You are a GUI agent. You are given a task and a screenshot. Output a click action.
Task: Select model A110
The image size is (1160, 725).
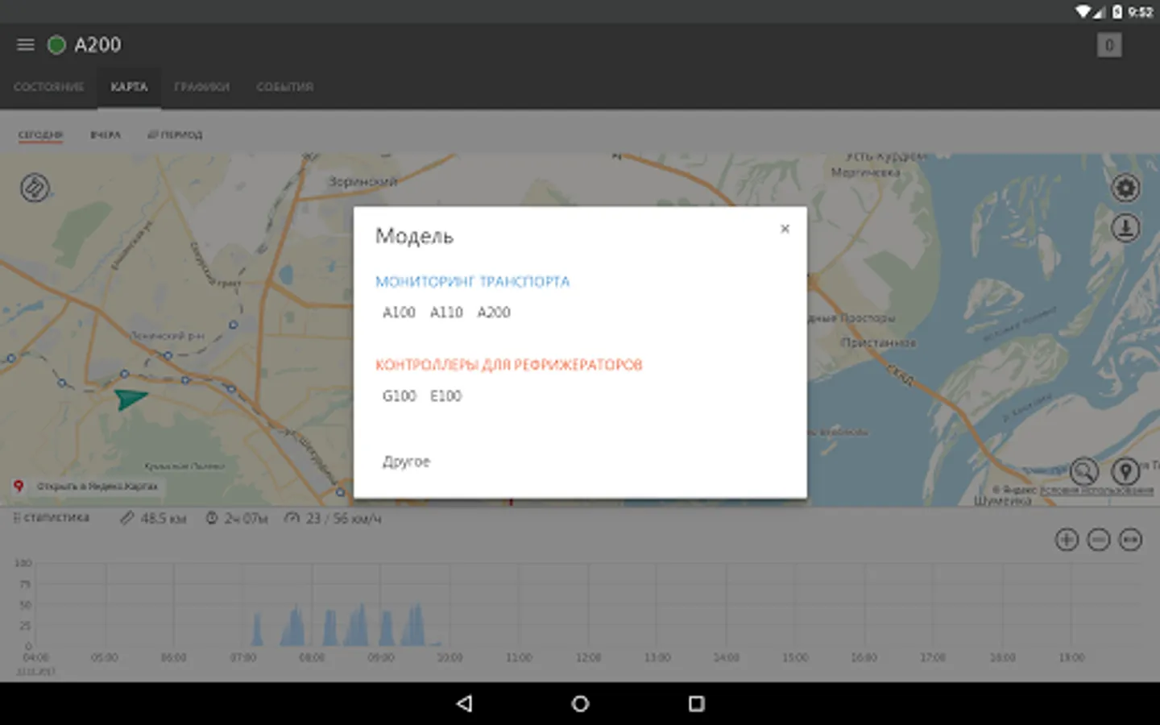pos(446,313)
